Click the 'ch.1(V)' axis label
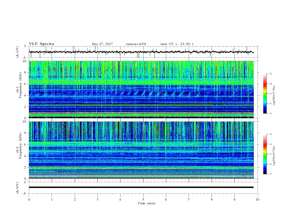The height and width of the screenshot is (224, 290). pyautogui.click(x=18, y=52)
